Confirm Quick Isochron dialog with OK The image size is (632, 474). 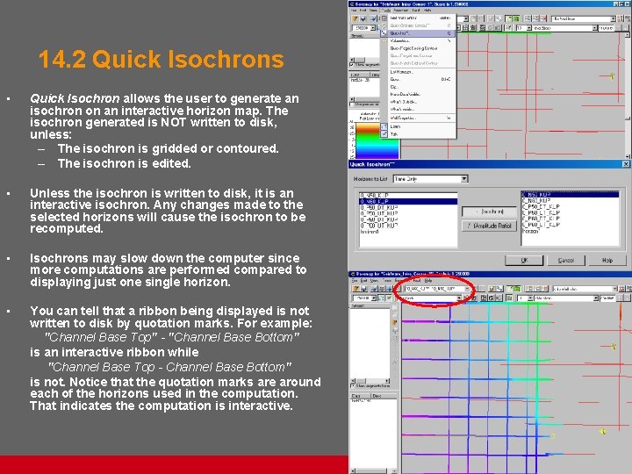click(524, 261)
